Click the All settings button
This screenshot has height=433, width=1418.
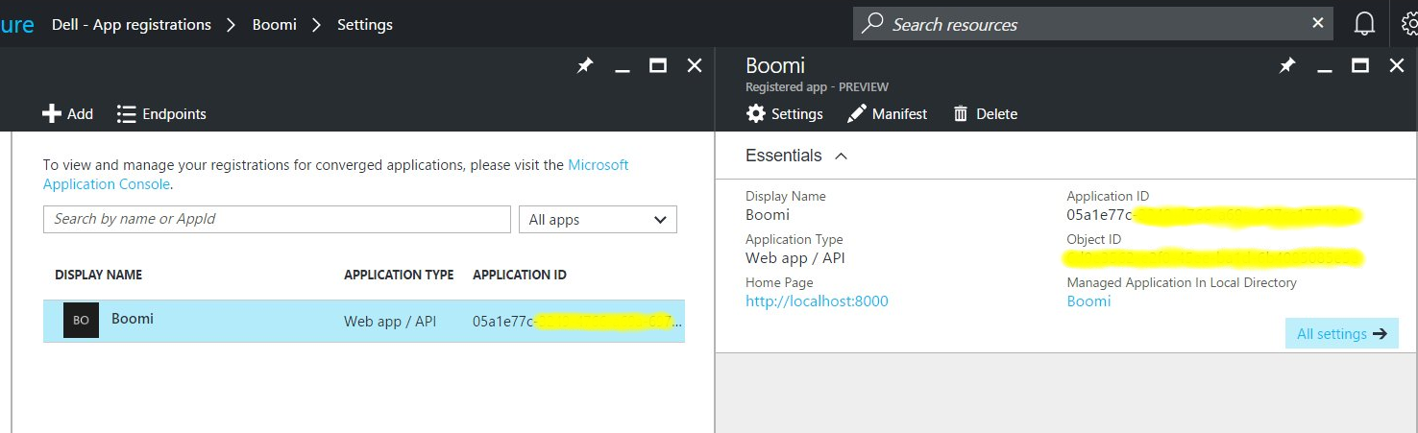point(1341,333)
